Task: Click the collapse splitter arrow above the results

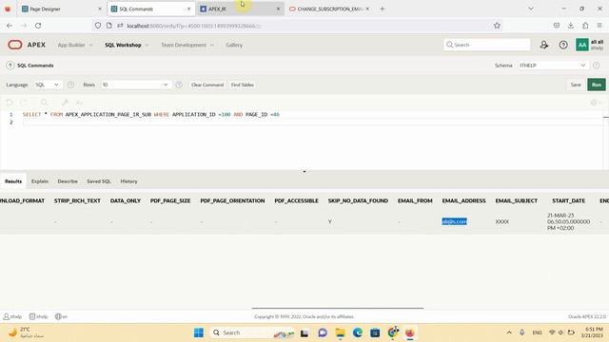Action: [304, 171]
